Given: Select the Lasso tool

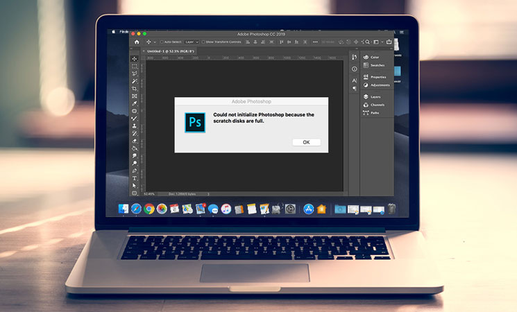Looking at the screenshot, I should (135, 73).
